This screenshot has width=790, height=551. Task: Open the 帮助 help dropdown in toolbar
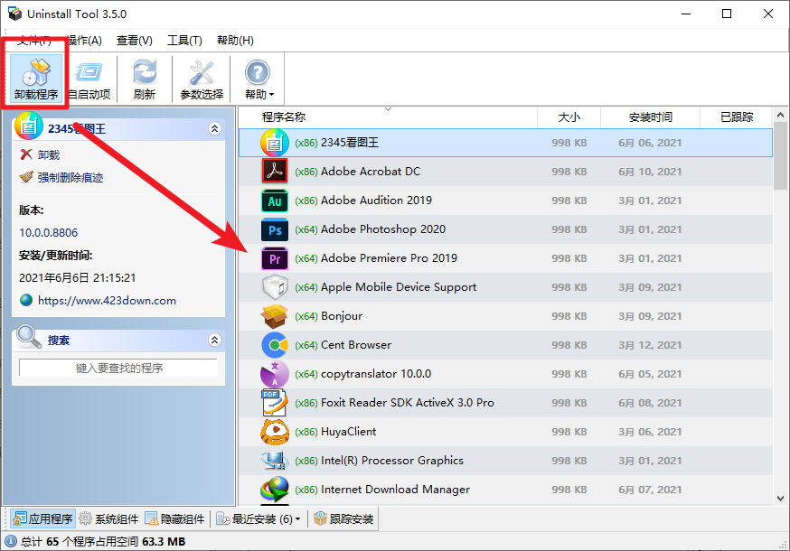(259, 79)
